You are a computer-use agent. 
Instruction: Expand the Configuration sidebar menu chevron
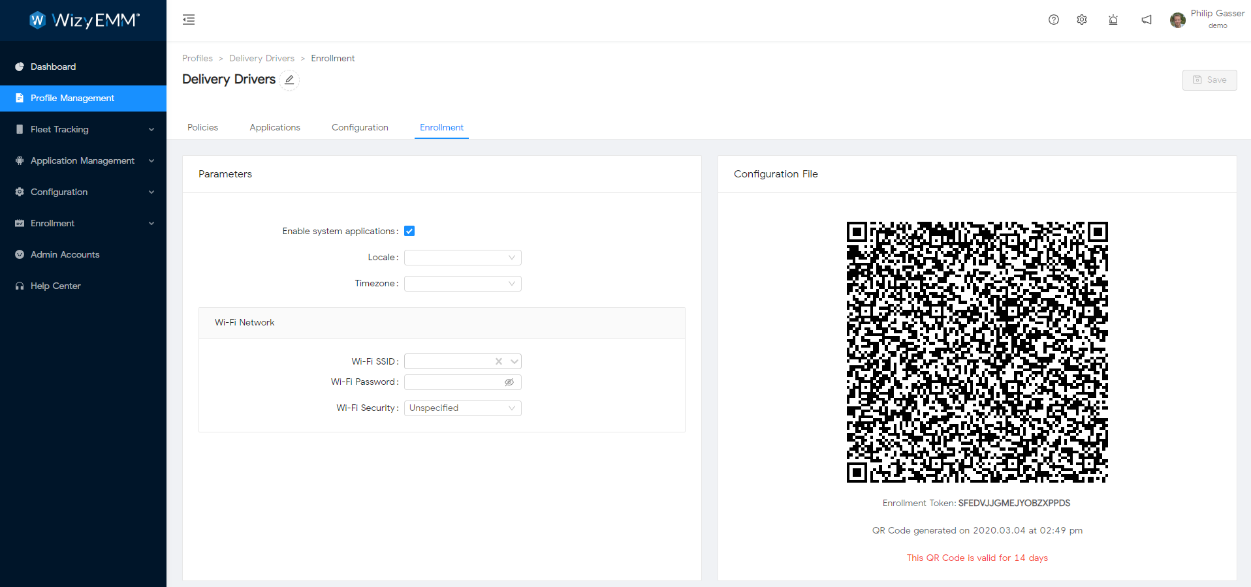coord(151,192)
